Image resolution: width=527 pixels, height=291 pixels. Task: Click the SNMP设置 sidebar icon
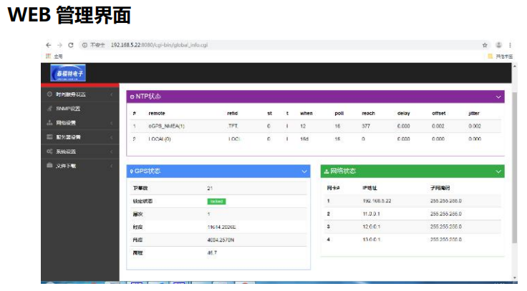click(49, 109)
